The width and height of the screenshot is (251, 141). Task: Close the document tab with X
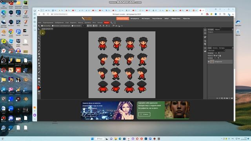coord(52,29)
